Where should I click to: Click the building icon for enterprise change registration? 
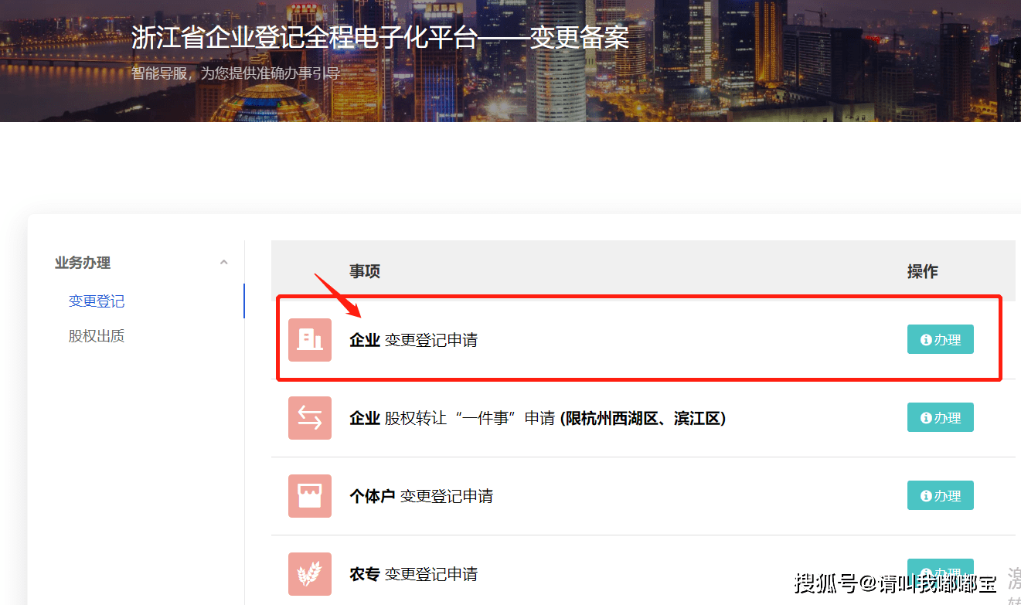309,339
